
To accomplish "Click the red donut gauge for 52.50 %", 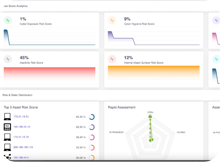I will tap(92, 148).
